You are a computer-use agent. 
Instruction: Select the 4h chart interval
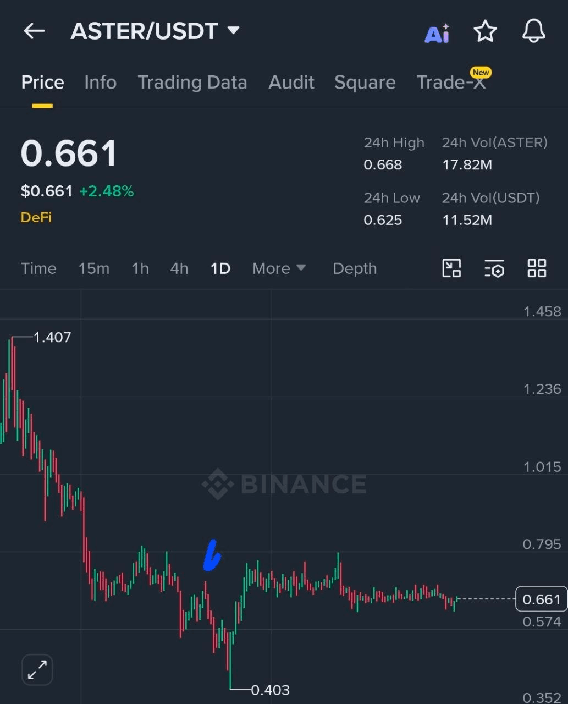(x=179, y=268)
